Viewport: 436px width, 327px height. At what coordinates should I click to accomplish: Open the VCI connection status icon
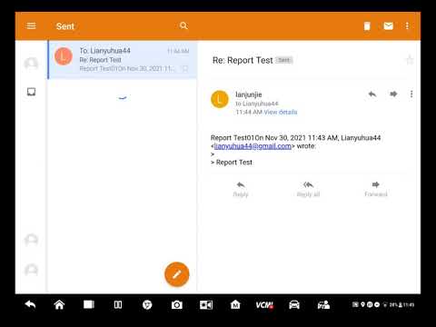point(264,305)
